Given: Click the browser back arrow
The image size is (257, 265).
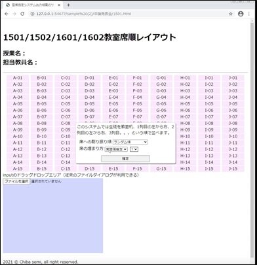Looking at the screenshot, I should [7, 14].
